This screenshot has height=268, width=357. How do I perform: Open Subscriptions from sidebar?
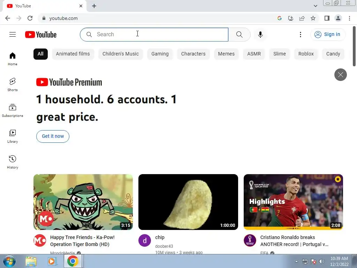coord(13,110)
